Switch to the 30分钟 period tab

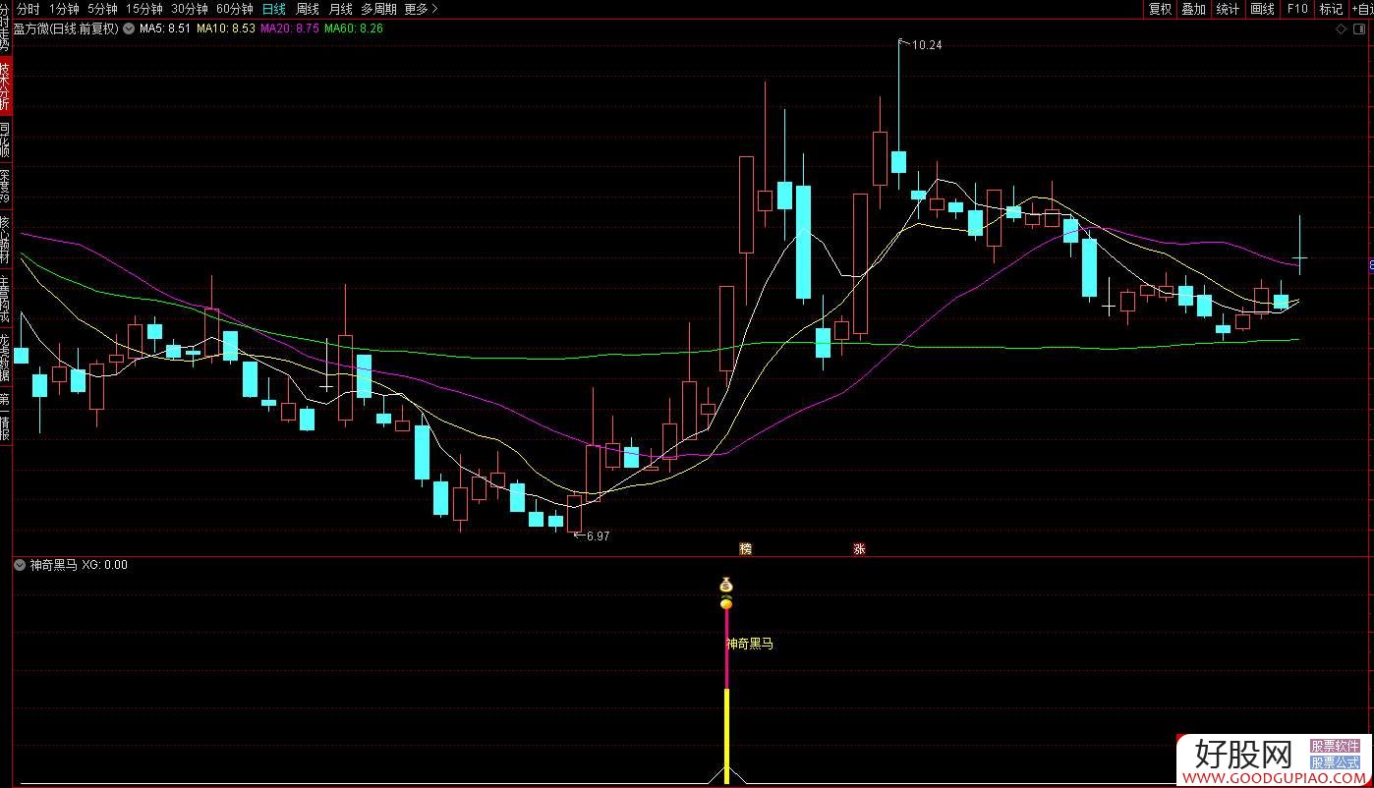coord(189,9)
